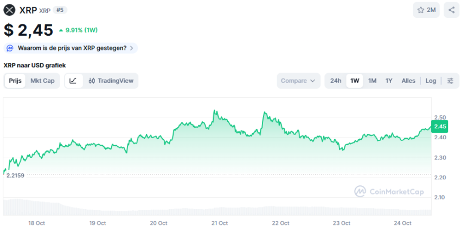Image resolution: width=461 pixels, height=227 pixels.
Task: Click the 1W active range button
Action: click(x=355, y=81)
